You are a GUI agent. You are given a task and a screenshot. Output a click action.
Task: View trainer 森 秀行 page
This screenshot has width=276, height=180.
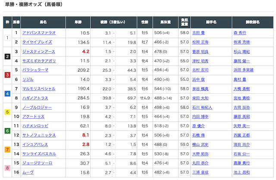tap(241, 33)
